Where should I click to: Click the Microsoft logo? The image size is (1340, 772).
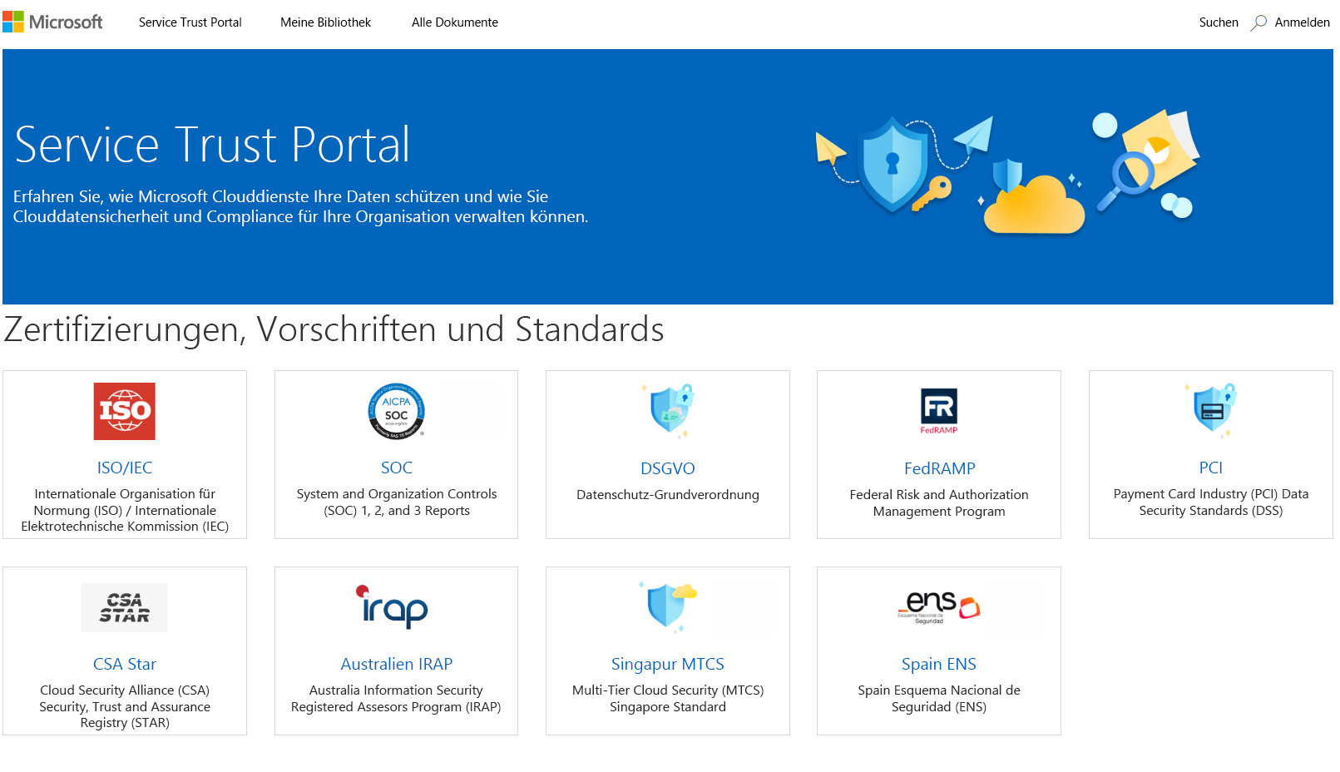pyautogui.click(x=52, y=22)
